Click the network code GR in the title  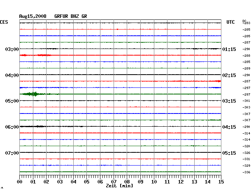[85, 16]
